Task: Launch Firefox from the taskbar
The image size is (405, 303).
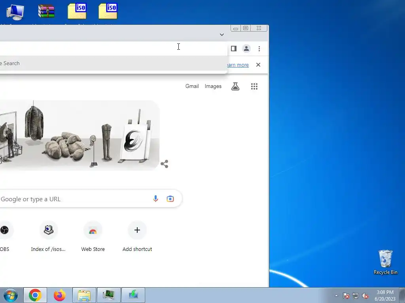Action: pos(59,295)
